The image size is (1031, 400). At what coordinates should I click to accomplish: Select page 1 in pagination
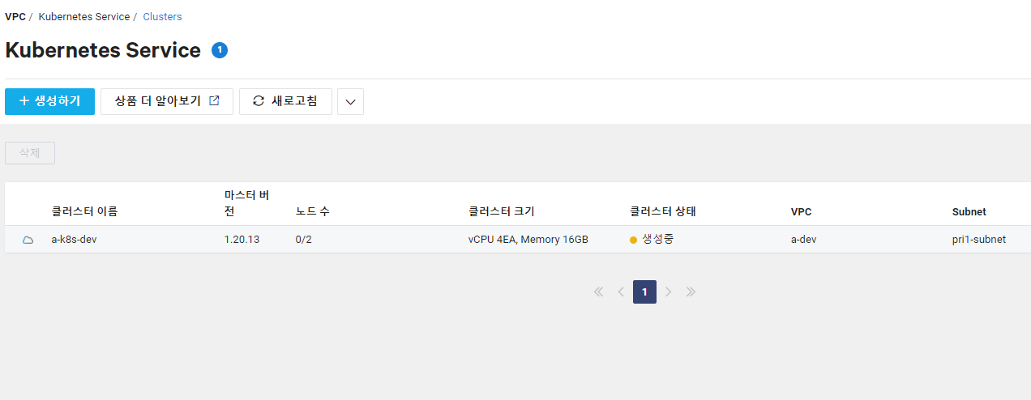pyautogui.click(x=644, y=291)
